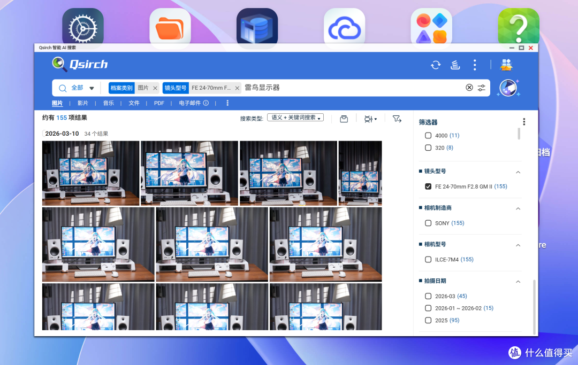Check the 2026-01 ~ 2026-02 checkbox
578x365 pixels.
[x=428, y=308]
